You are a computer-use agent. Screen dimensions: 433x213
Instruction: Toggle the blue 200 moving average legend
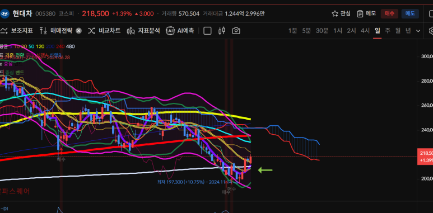pyautogui.click(x=50, y=46)
